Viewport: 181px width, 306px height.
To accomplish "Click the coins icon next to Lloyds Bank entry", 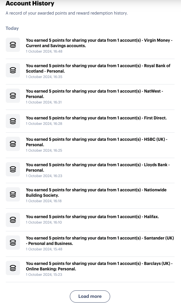I will 13,169.
